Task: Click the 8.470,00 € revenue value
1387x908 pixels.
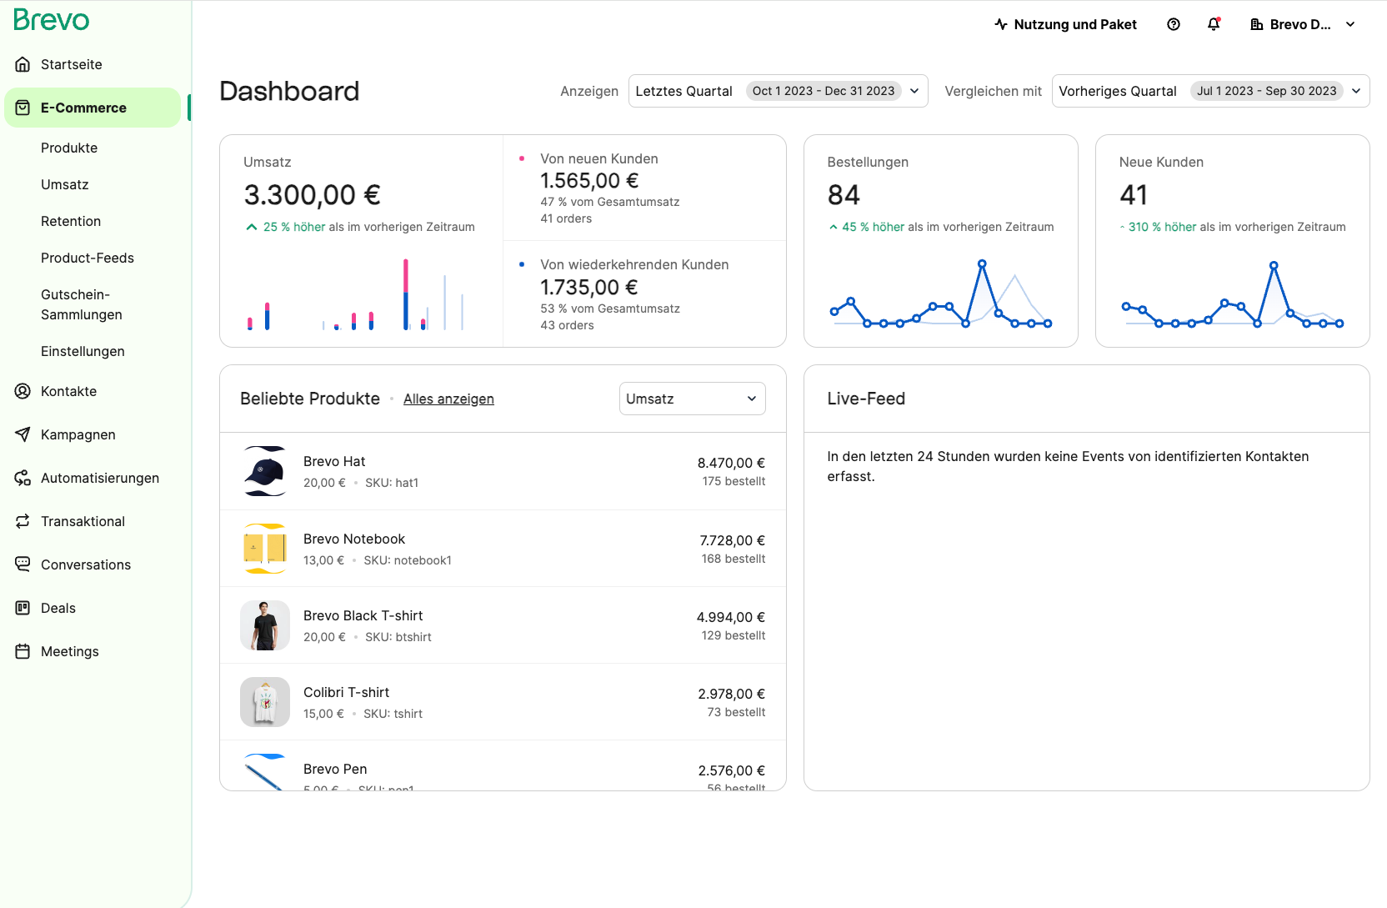Action: 731,463
